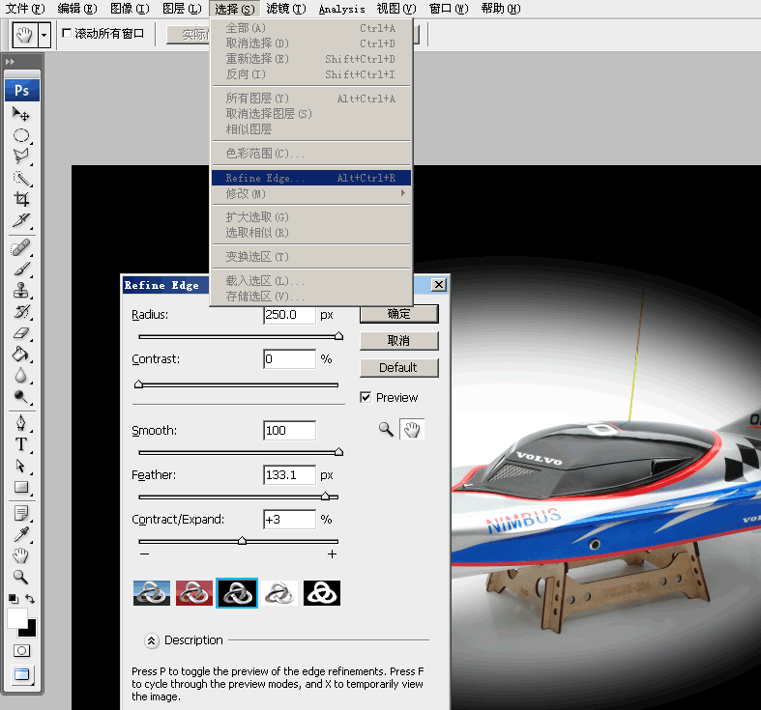
Task: Change the screen mode
Action: [x=21, y=674]
